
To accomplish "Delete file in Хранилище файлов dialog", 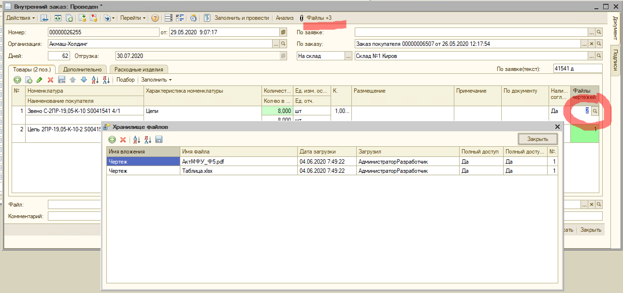I will tap(123, 140).
